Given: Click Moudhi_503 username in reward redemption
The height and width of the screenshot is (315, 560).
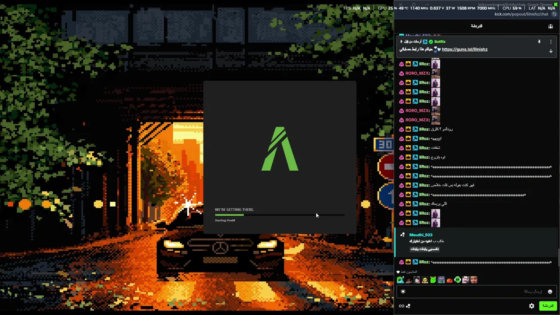Looking at the screenshot, I should point(421,235).
